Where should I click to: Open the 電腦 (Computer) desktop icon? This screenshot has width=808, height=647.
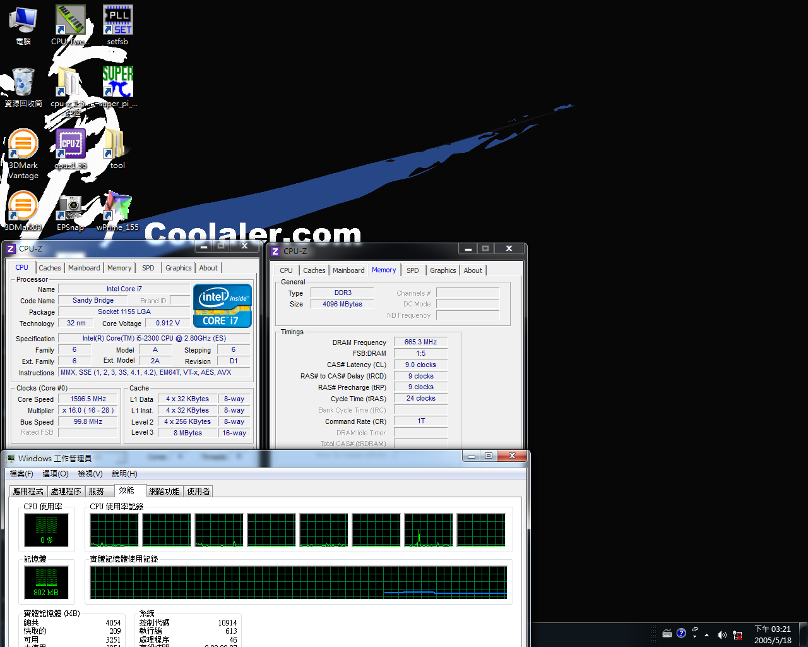pyautogui.click(x=23, y=25)
